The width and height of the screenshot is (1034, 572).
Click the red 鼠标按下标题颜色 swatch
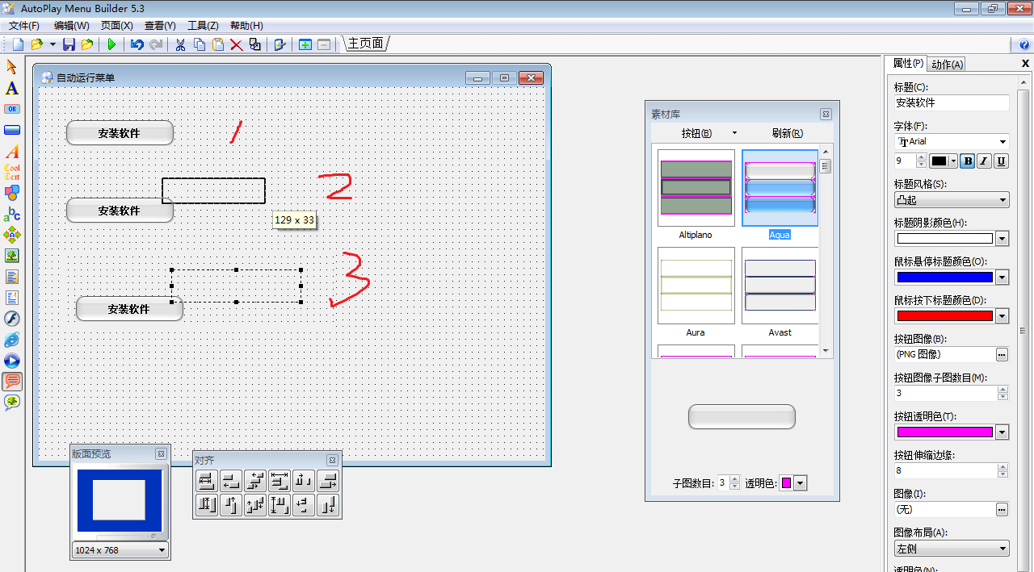(944, 316)
